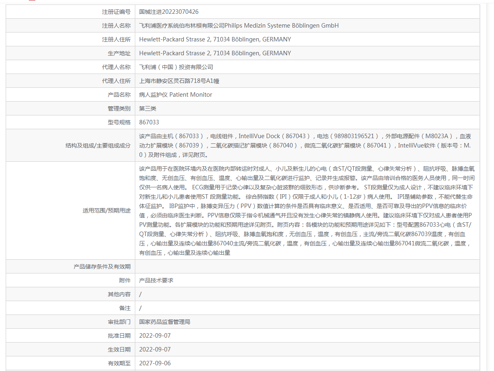
Task: Select expiry date 2027-09-06
Action: 155,363
